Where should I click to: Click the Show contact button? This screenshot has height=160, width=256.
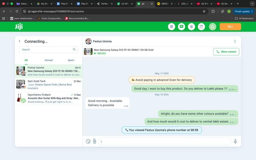coord(226,52)
